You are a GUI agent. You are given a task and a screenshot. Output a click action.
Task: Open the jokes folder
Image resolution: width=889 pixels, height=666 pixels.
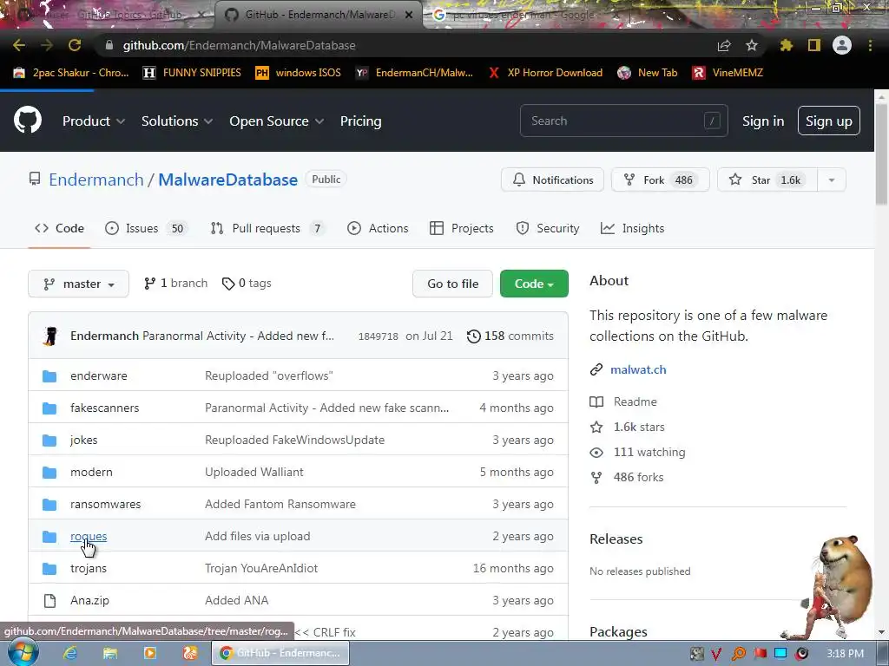(x=84, y=440)
